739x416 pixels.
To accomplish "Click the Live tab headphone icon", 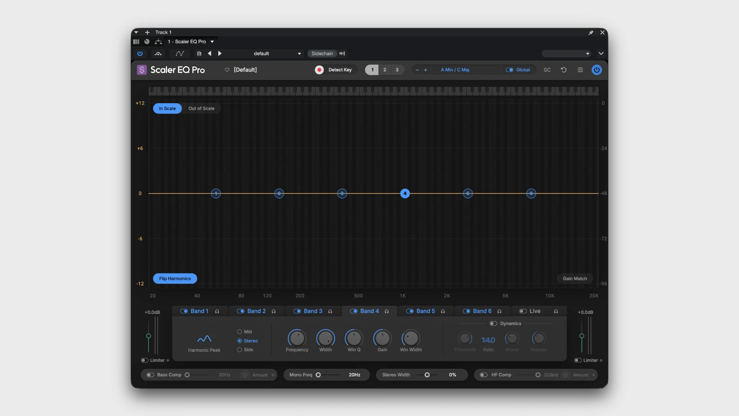I will (x=556, y=311).
